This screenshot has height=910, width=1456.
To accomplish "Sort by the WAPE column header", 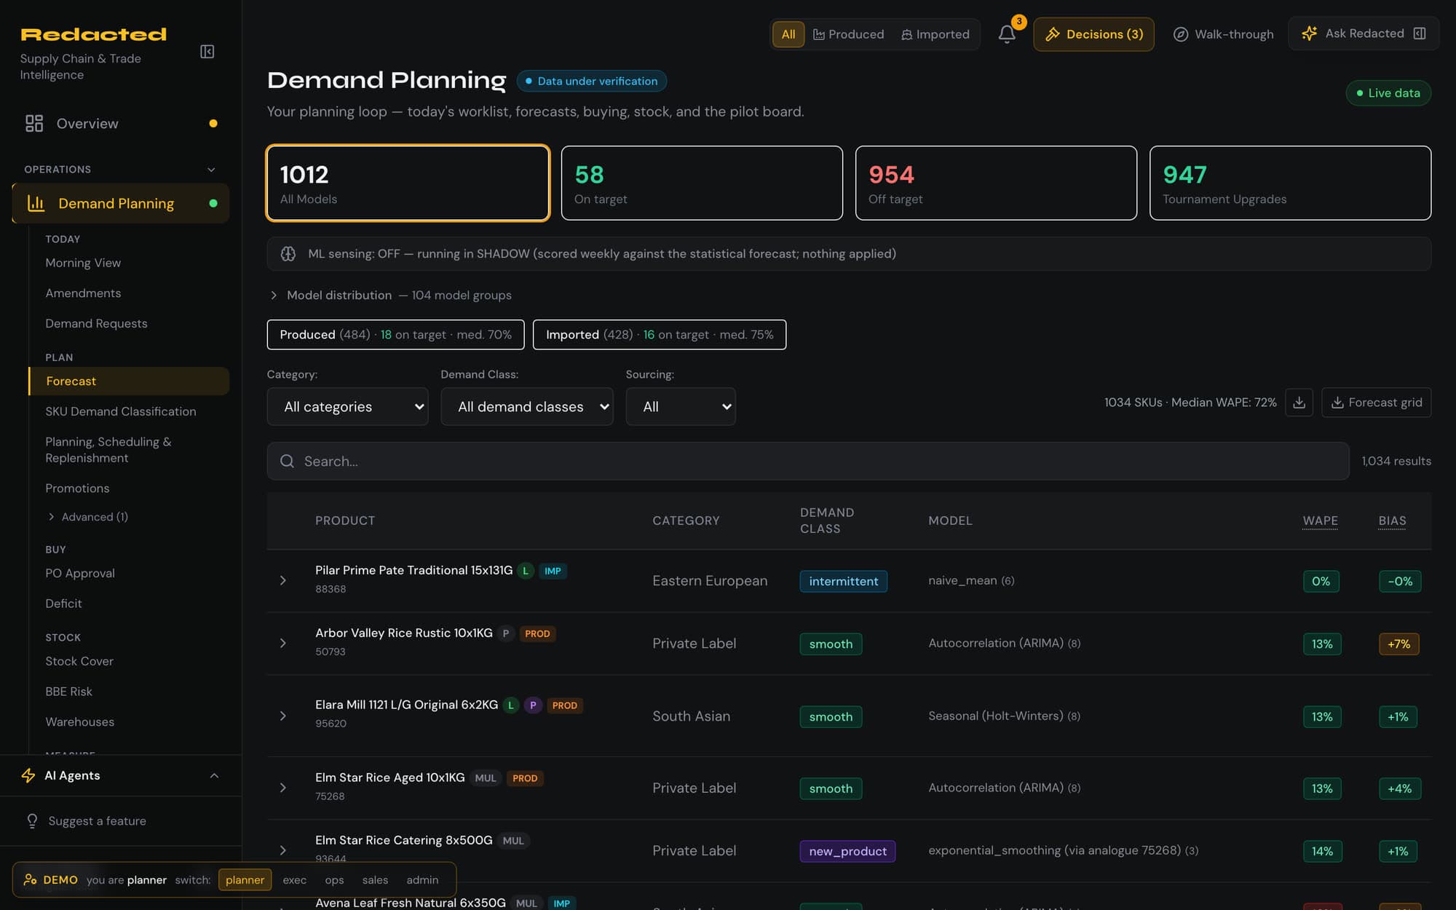I will pos(1320,521).
